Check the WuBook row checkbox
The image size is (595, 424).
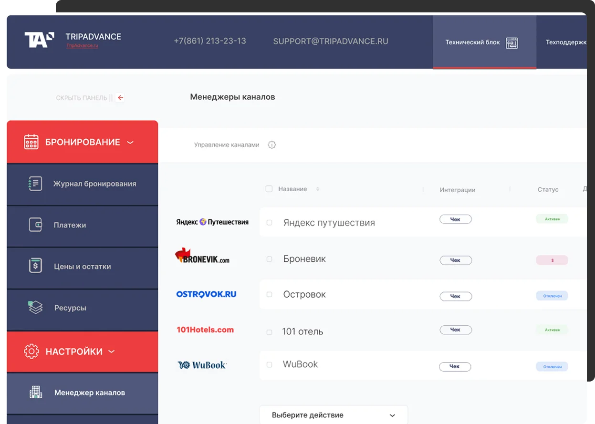pyautogui.click(x=269, y=365)
